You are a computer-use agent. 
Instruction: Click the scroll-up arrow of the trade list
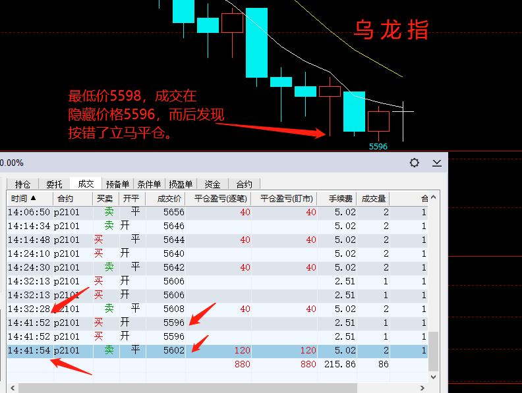tap(433, 197)
